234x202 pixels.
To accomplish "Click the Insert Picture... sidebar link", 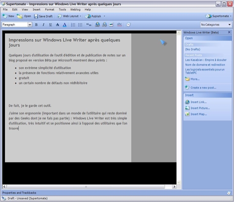I will 200,108.
